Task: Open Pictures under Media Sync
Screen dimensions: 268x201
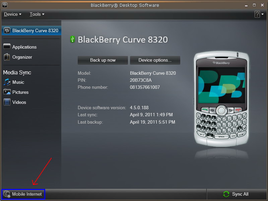Action: pos(20,92)
